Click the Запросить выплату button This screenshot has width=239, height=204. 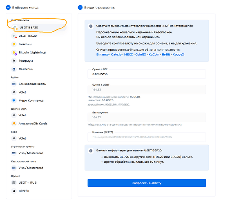pyautogui.click(x=147, y=183)
